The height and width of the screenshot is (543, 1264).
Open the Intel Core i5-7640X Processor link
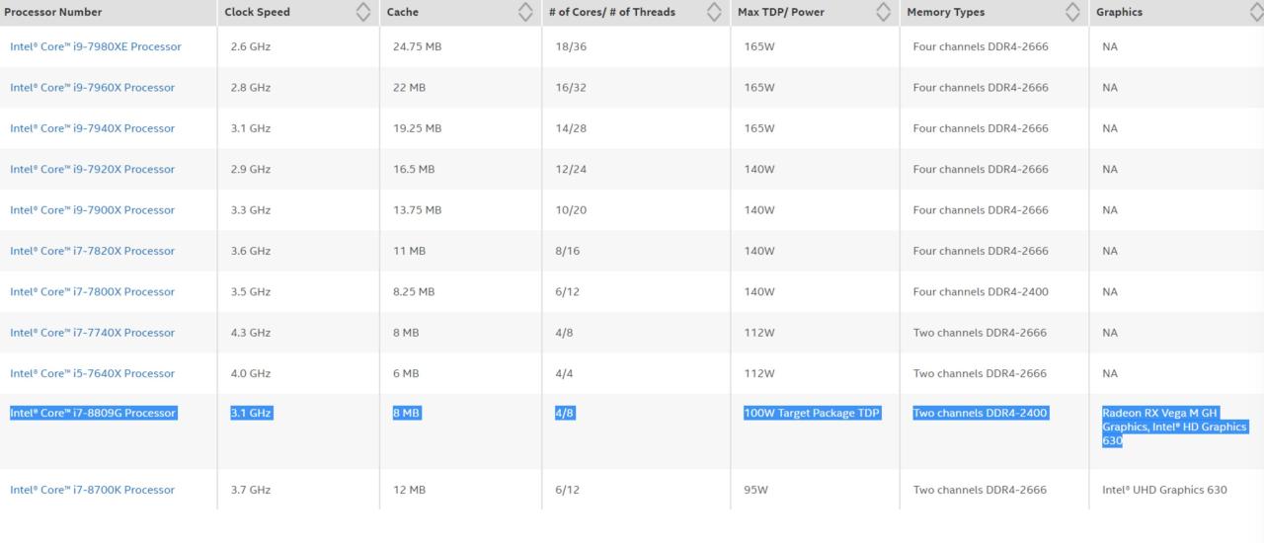pyautogui.click(x=92, y=373)
